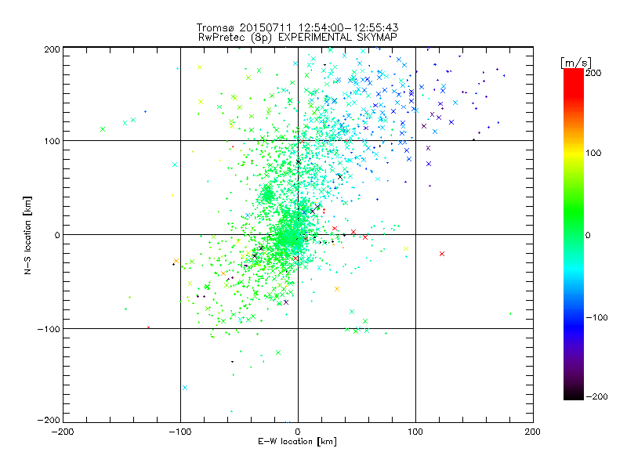The height and width of the screenshot is (470, 627).
Task: Click the green X marker at far upper-left
Action: [103, 129]
